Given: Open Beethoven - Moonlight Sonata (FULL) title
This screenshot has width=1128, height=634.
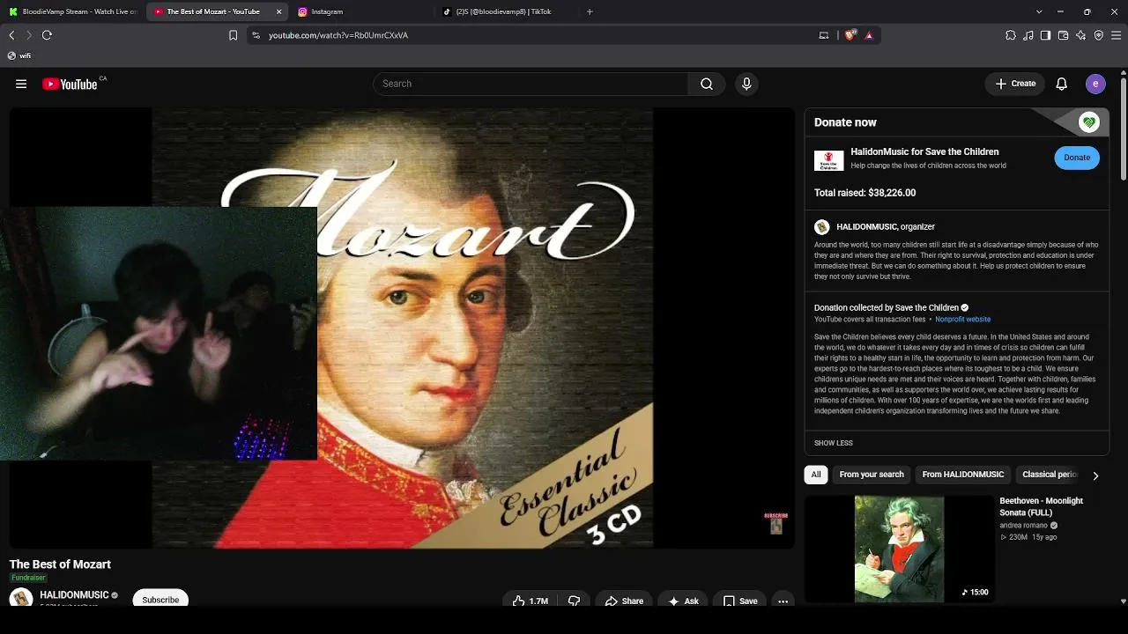Looking at the screenshot, I should (1041, 506).
